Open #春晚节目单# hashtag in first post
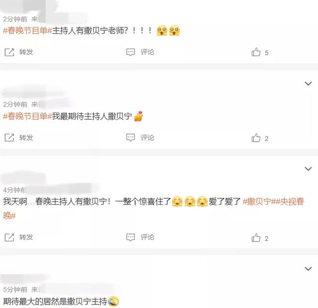This screenshot has height=308, width=318. (x=28, y=31)
